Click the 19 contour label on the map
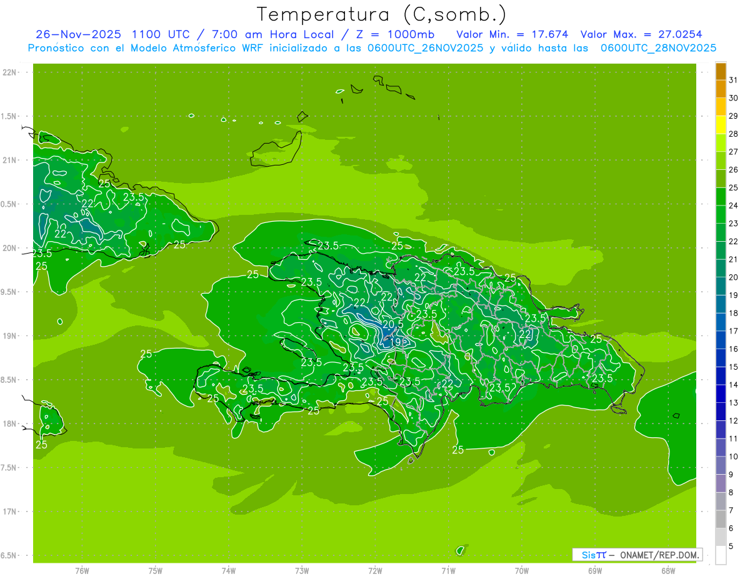The height and width of the screenshot is (579, 750). click(x=396, y=342)
